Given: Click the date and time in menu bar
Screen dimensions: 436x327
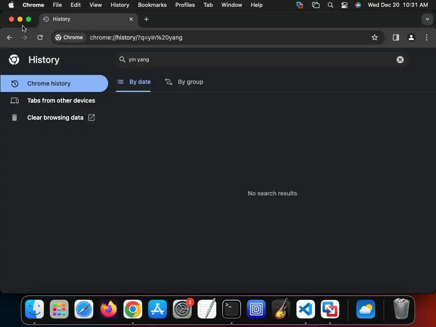Looking at the screenshot, I should pyautogui.click(x=398, y=5).
